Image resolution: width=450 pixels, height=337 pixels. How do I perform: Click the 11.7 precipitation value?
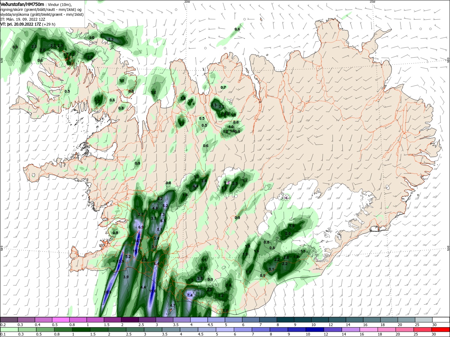click(136, 251)
